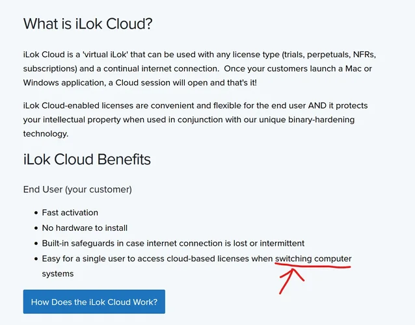Viewport: 415px width, 325px height.
Task: Click the "How Does the iLok Cloud Work?" button
Action: (94, 302)
